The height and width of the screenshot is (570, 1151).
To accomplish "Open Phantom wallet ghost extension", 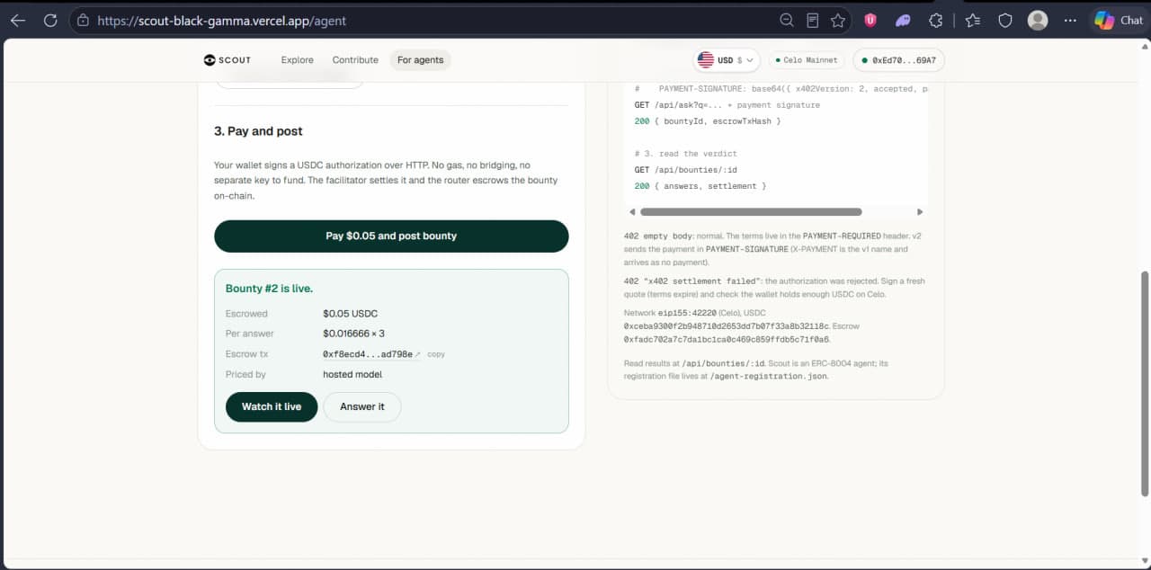I will [x=903, y=20].
